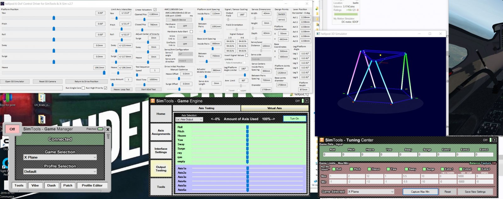Toggle the Roll Max/Min option checkbox
The height and width of the screenshot is (199, 503).
334,169
